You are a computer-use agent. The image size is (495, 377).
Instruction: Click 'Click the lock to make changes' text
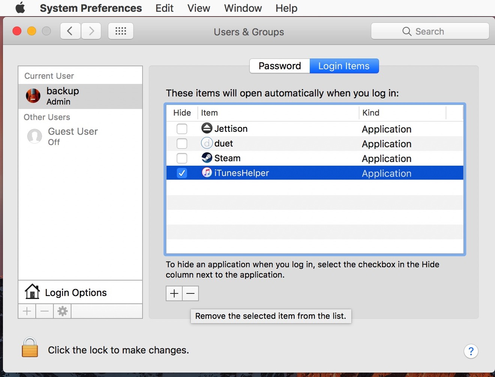[118, 350]
